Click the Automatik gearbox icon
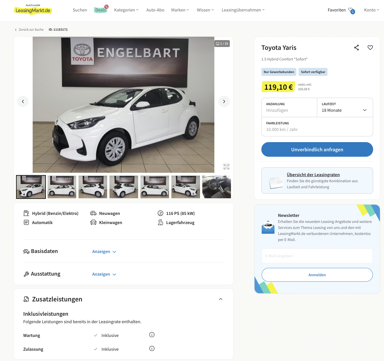The image size is (384, 361). [x=26, y=222]
